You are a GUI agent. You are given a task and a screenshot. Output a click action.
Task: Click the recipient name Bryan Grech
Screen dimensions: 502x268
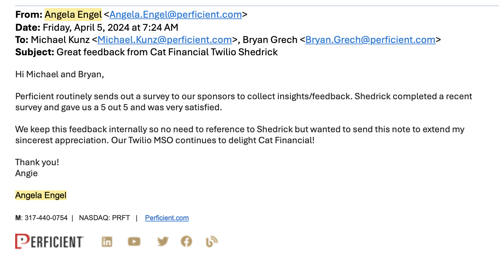point(270,40)
